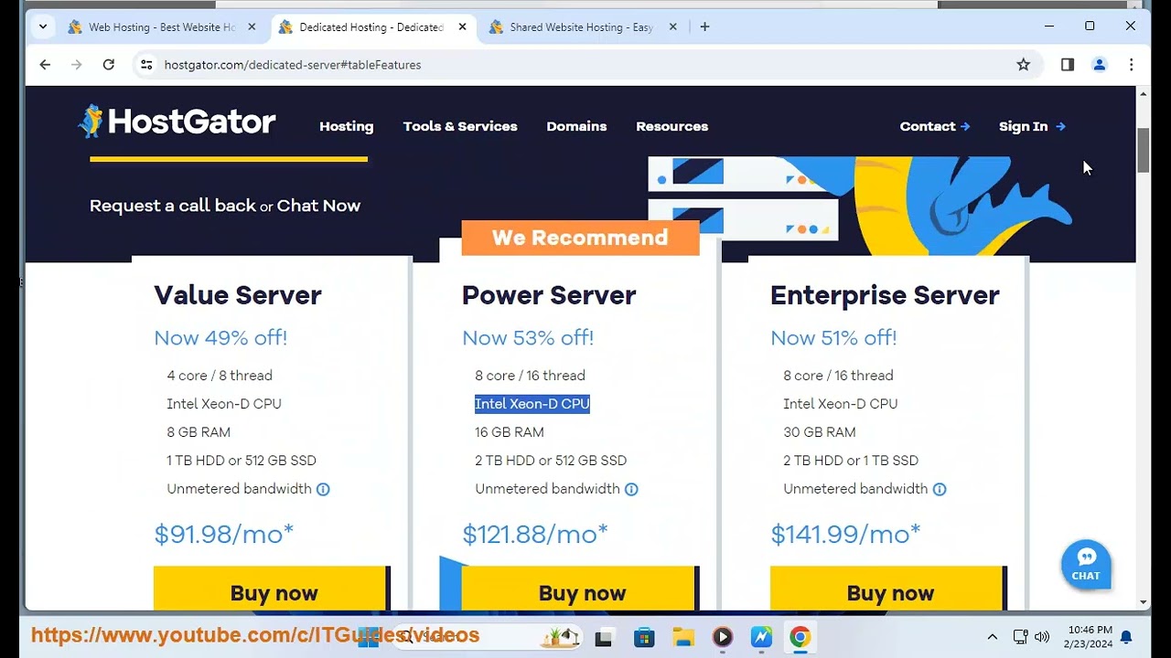1171x658 pixels.
Task: Click the Chat Now link
Action: (318, 206)
